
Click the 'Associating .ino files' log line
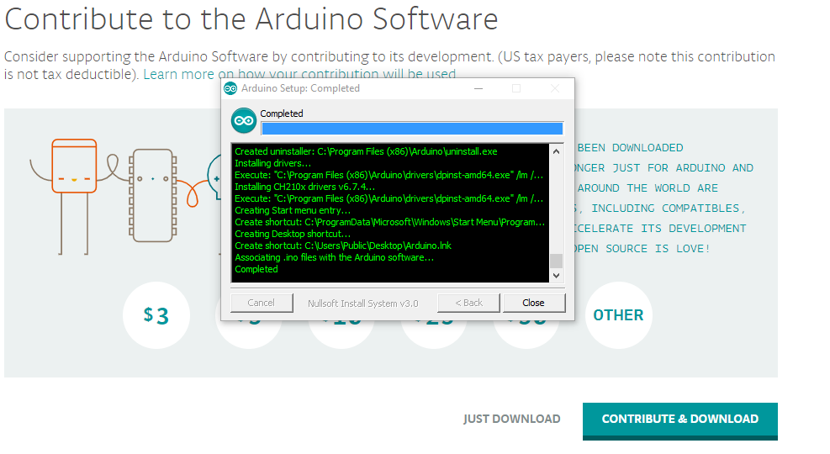[x=334, y=257]
